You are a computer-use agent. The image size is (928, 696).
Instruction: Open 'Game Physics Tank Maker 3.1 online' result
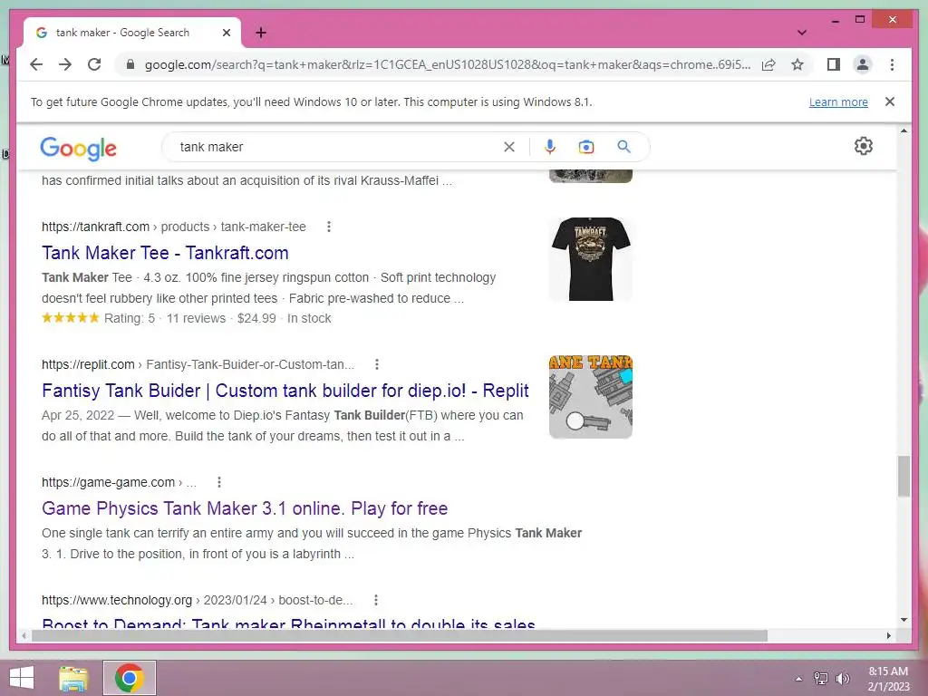coord(245,508)
